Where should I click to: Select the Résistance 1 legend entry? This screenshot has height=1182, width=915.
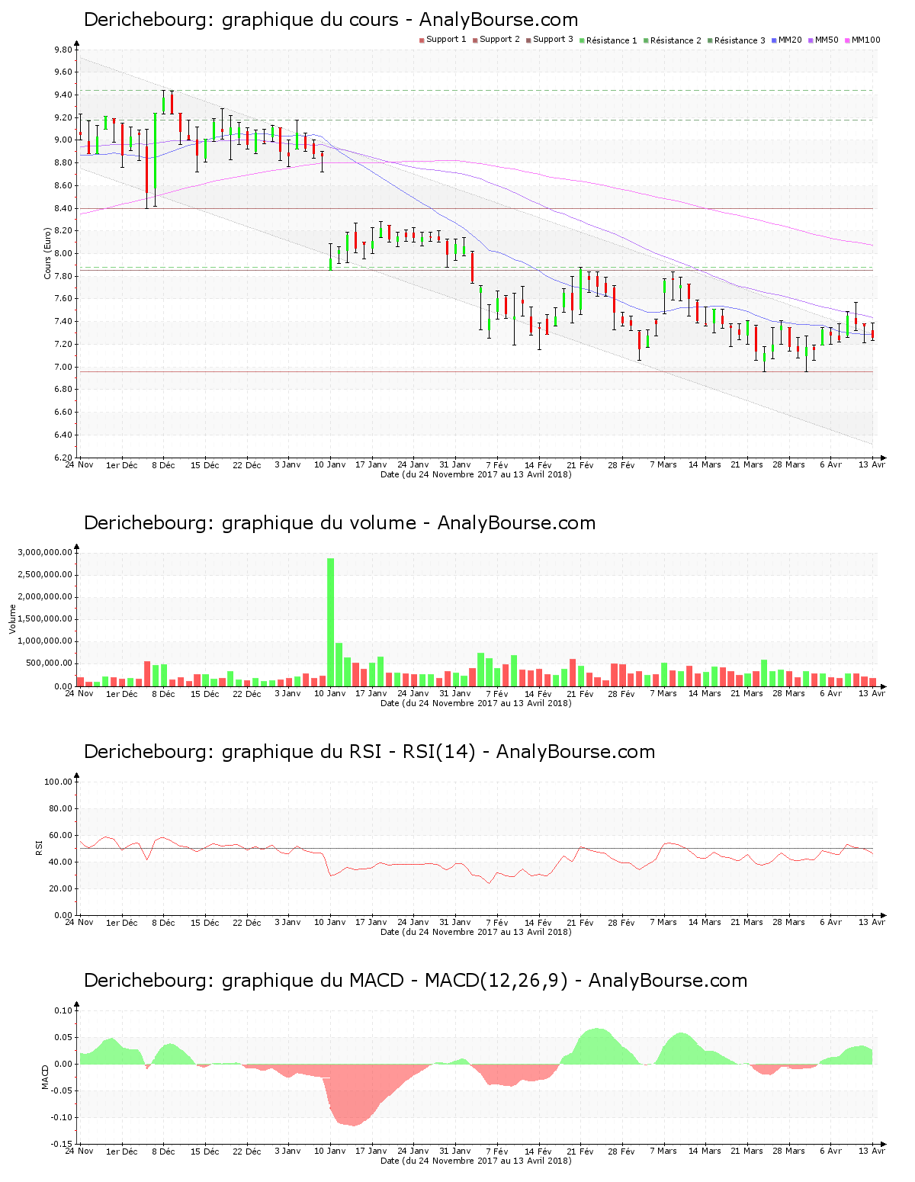(608, 40)
